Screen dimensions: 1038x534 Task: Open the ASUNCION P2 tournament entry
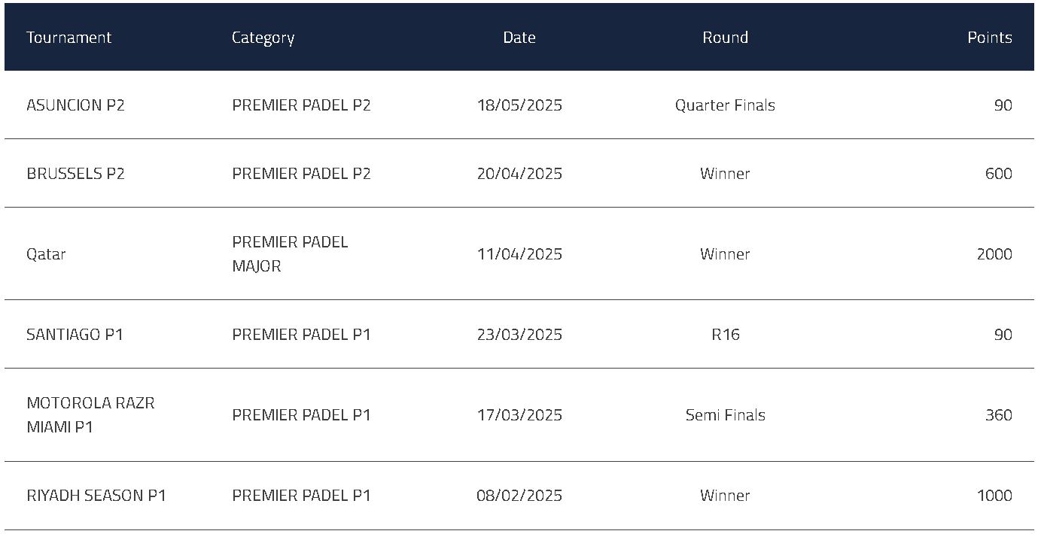tap(75, 105)
